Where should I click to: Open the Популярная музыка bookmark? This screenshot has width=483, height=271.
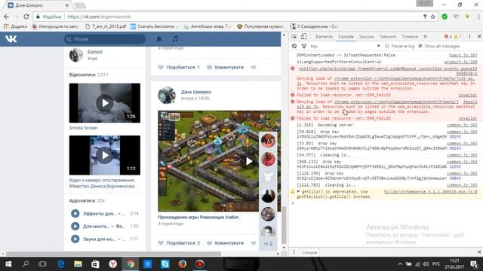click(260, 26)
